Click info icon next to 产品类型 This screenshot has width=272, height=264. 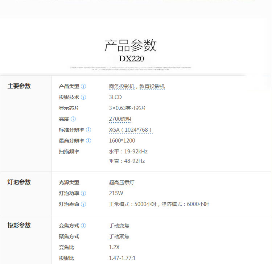83,86
